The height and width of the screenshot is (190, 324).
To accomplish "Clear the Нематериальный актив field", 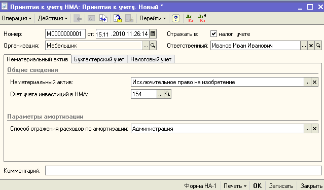I will tap(314, 82).
